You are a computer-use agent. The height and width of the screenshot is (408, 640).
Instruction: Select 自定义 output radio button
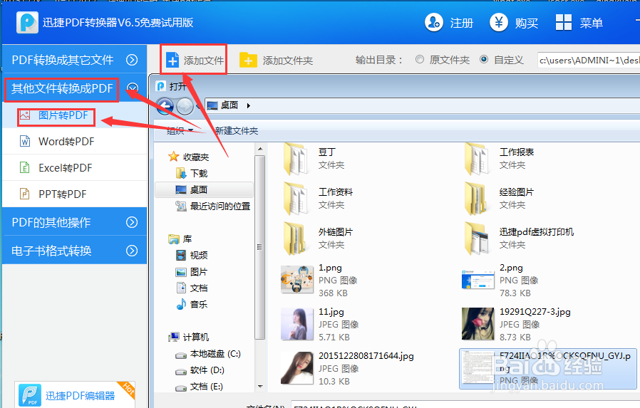(x=484, y=60)
